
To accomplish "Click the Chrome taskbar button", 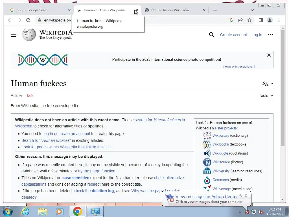I will click(77, 211).
